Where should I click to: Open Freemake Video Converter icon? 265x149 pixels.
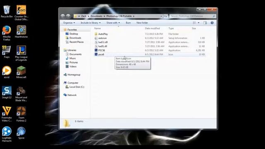tap(7, 114)
